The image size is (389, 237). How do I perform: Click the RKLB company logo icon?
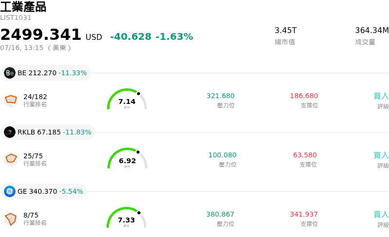[x=10, y=132]
